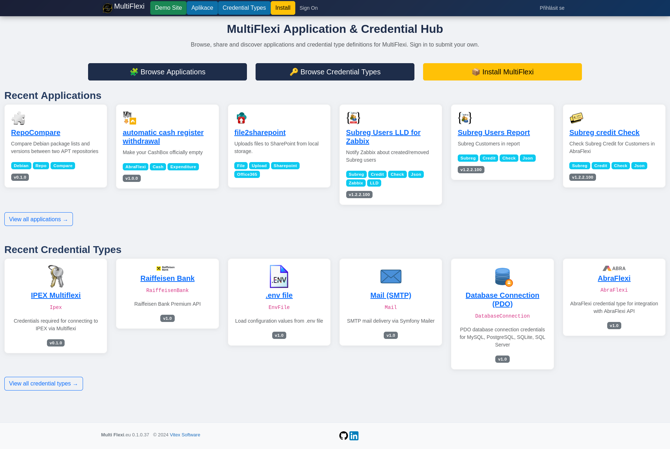The image size is (670, 449).
Task: Click the IPEX Multiflexi keys icon
Action: point(56,276)
